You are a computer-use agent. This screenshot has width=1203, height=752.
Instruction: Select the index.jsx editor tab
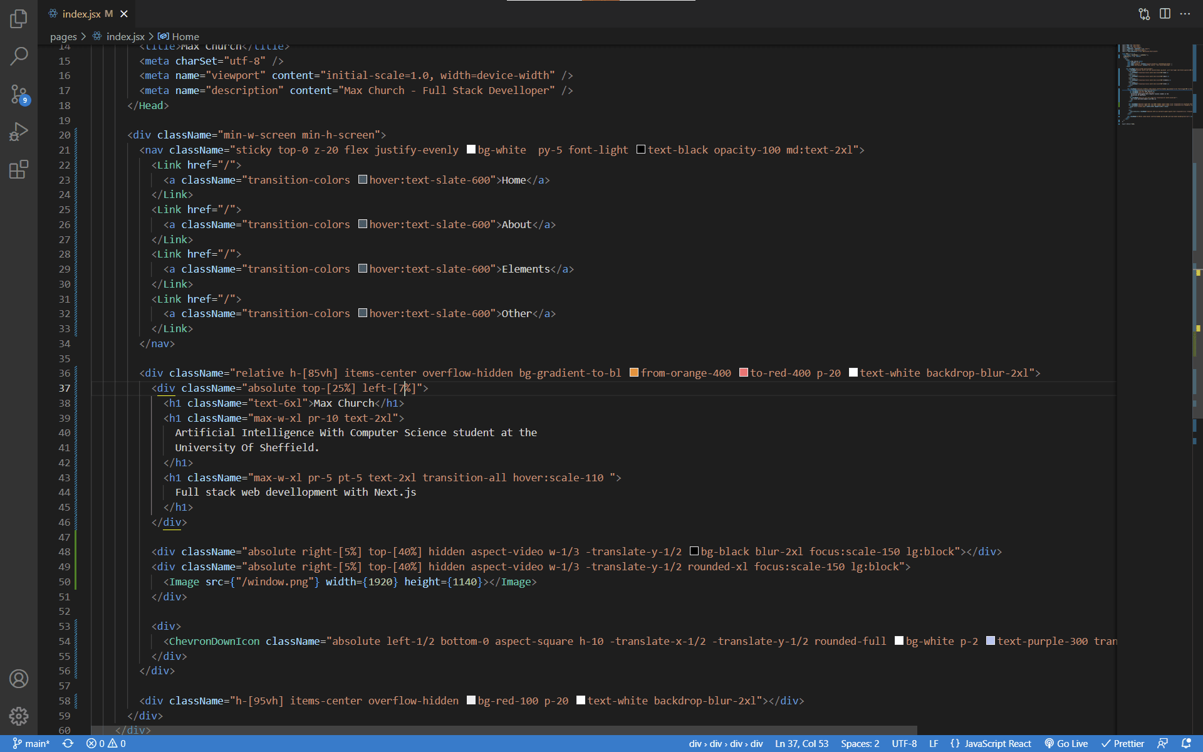click(x=81, y=14)
